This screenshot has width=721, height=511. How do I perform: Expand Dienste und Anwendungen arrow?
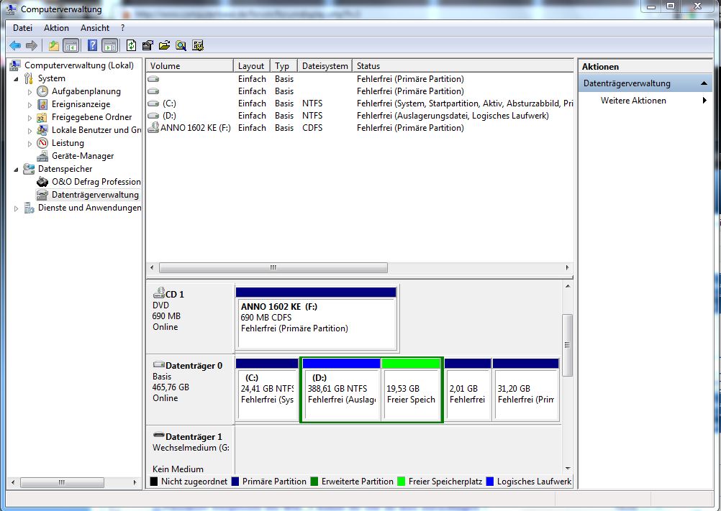point(17,208)
